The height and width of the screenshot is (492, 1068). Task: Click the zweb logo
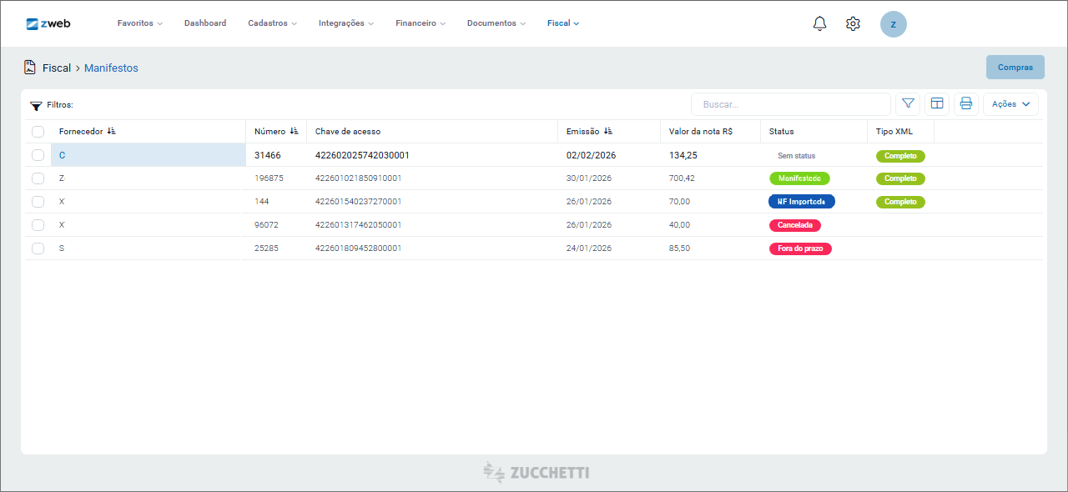[x=48, y=23]
